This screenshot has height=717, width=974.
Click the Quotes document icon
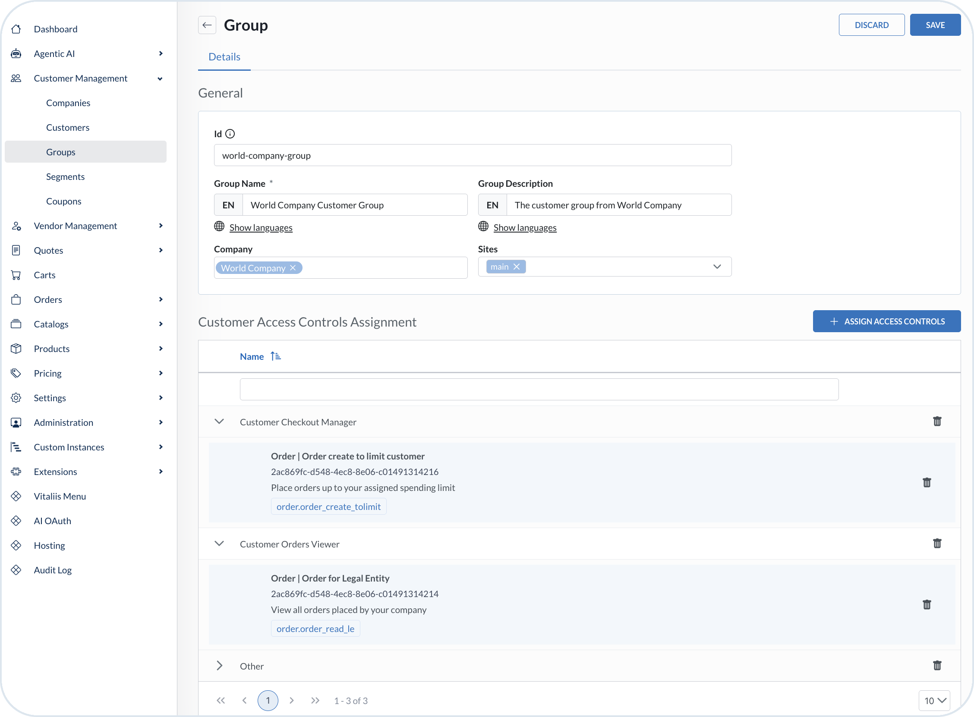16,250
